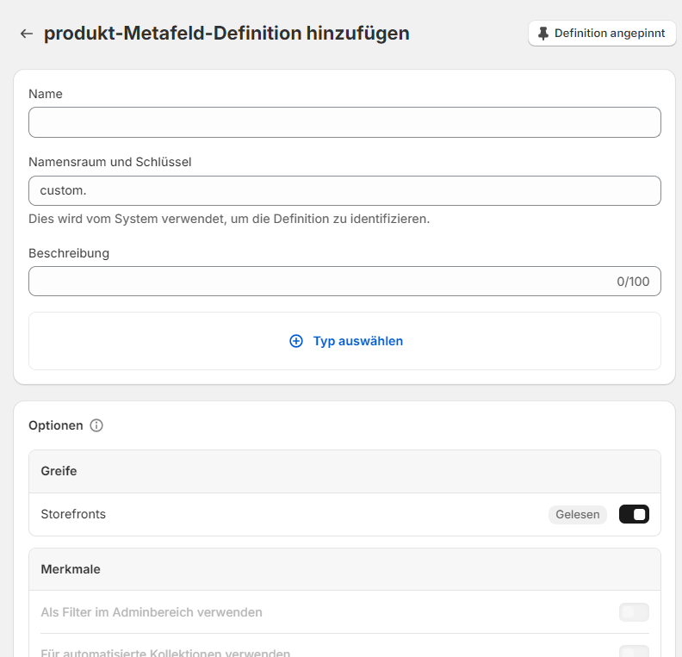Click the produkt-Metafeld-Definition hinzufügen title
Viewport: 682px width, 657px height.
pos(226,34)
